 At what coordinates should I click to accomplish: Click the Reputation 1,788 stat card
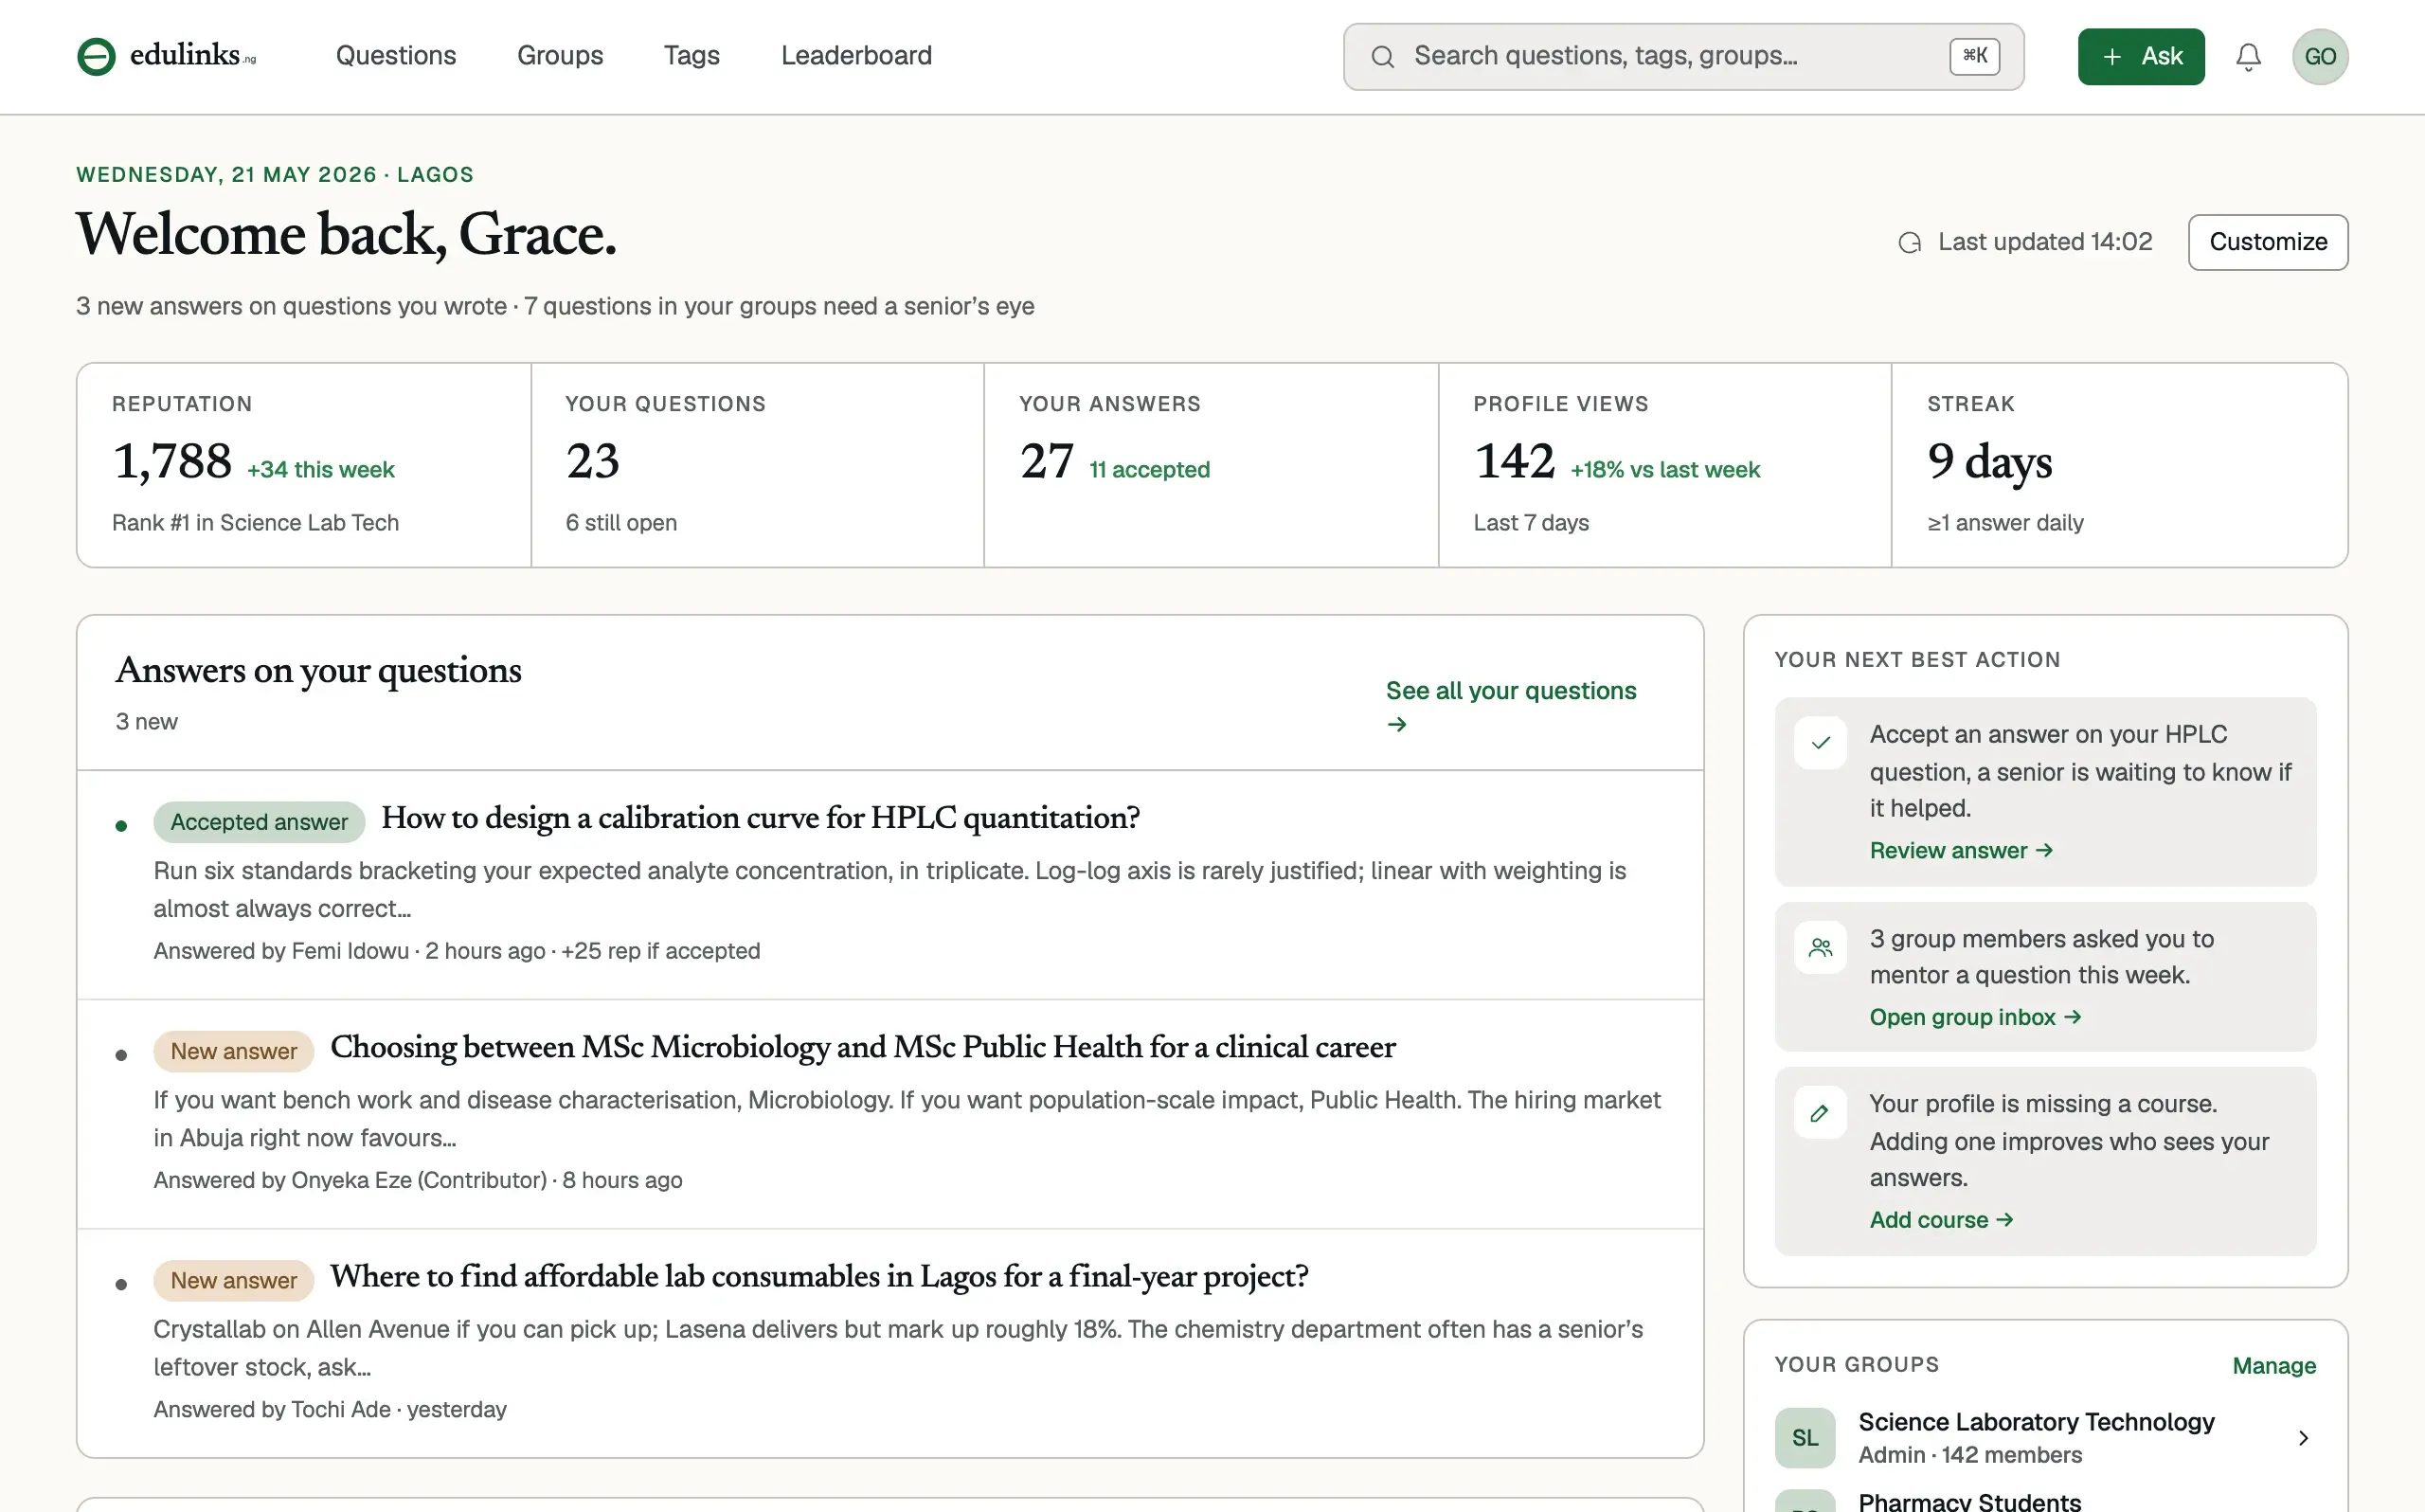click(304, 465)
